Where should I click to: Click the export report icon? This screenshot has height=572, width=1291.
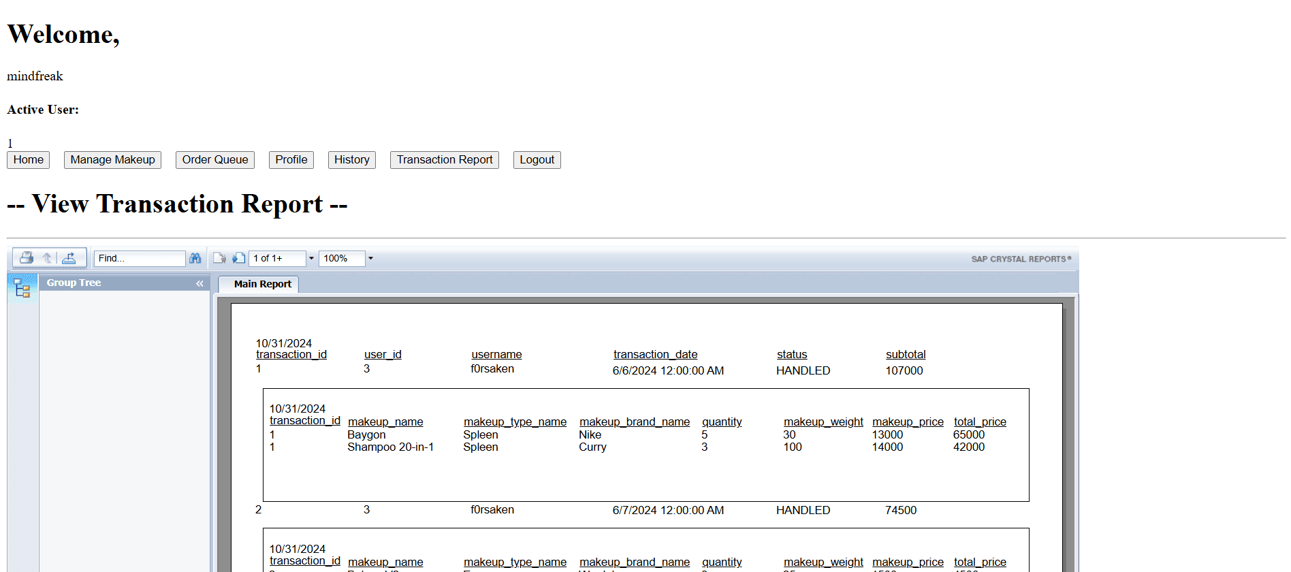pyautogui.click(x=69, y=258)
